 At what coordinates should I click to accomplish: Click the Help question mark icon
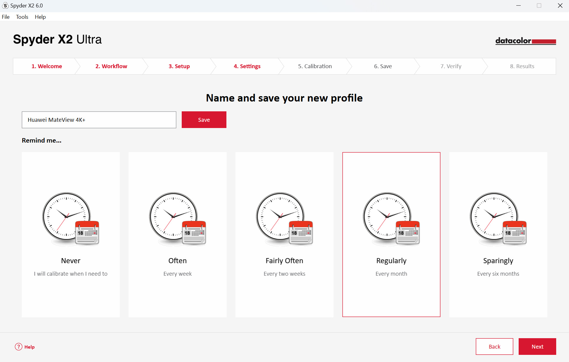coord(18,347)
